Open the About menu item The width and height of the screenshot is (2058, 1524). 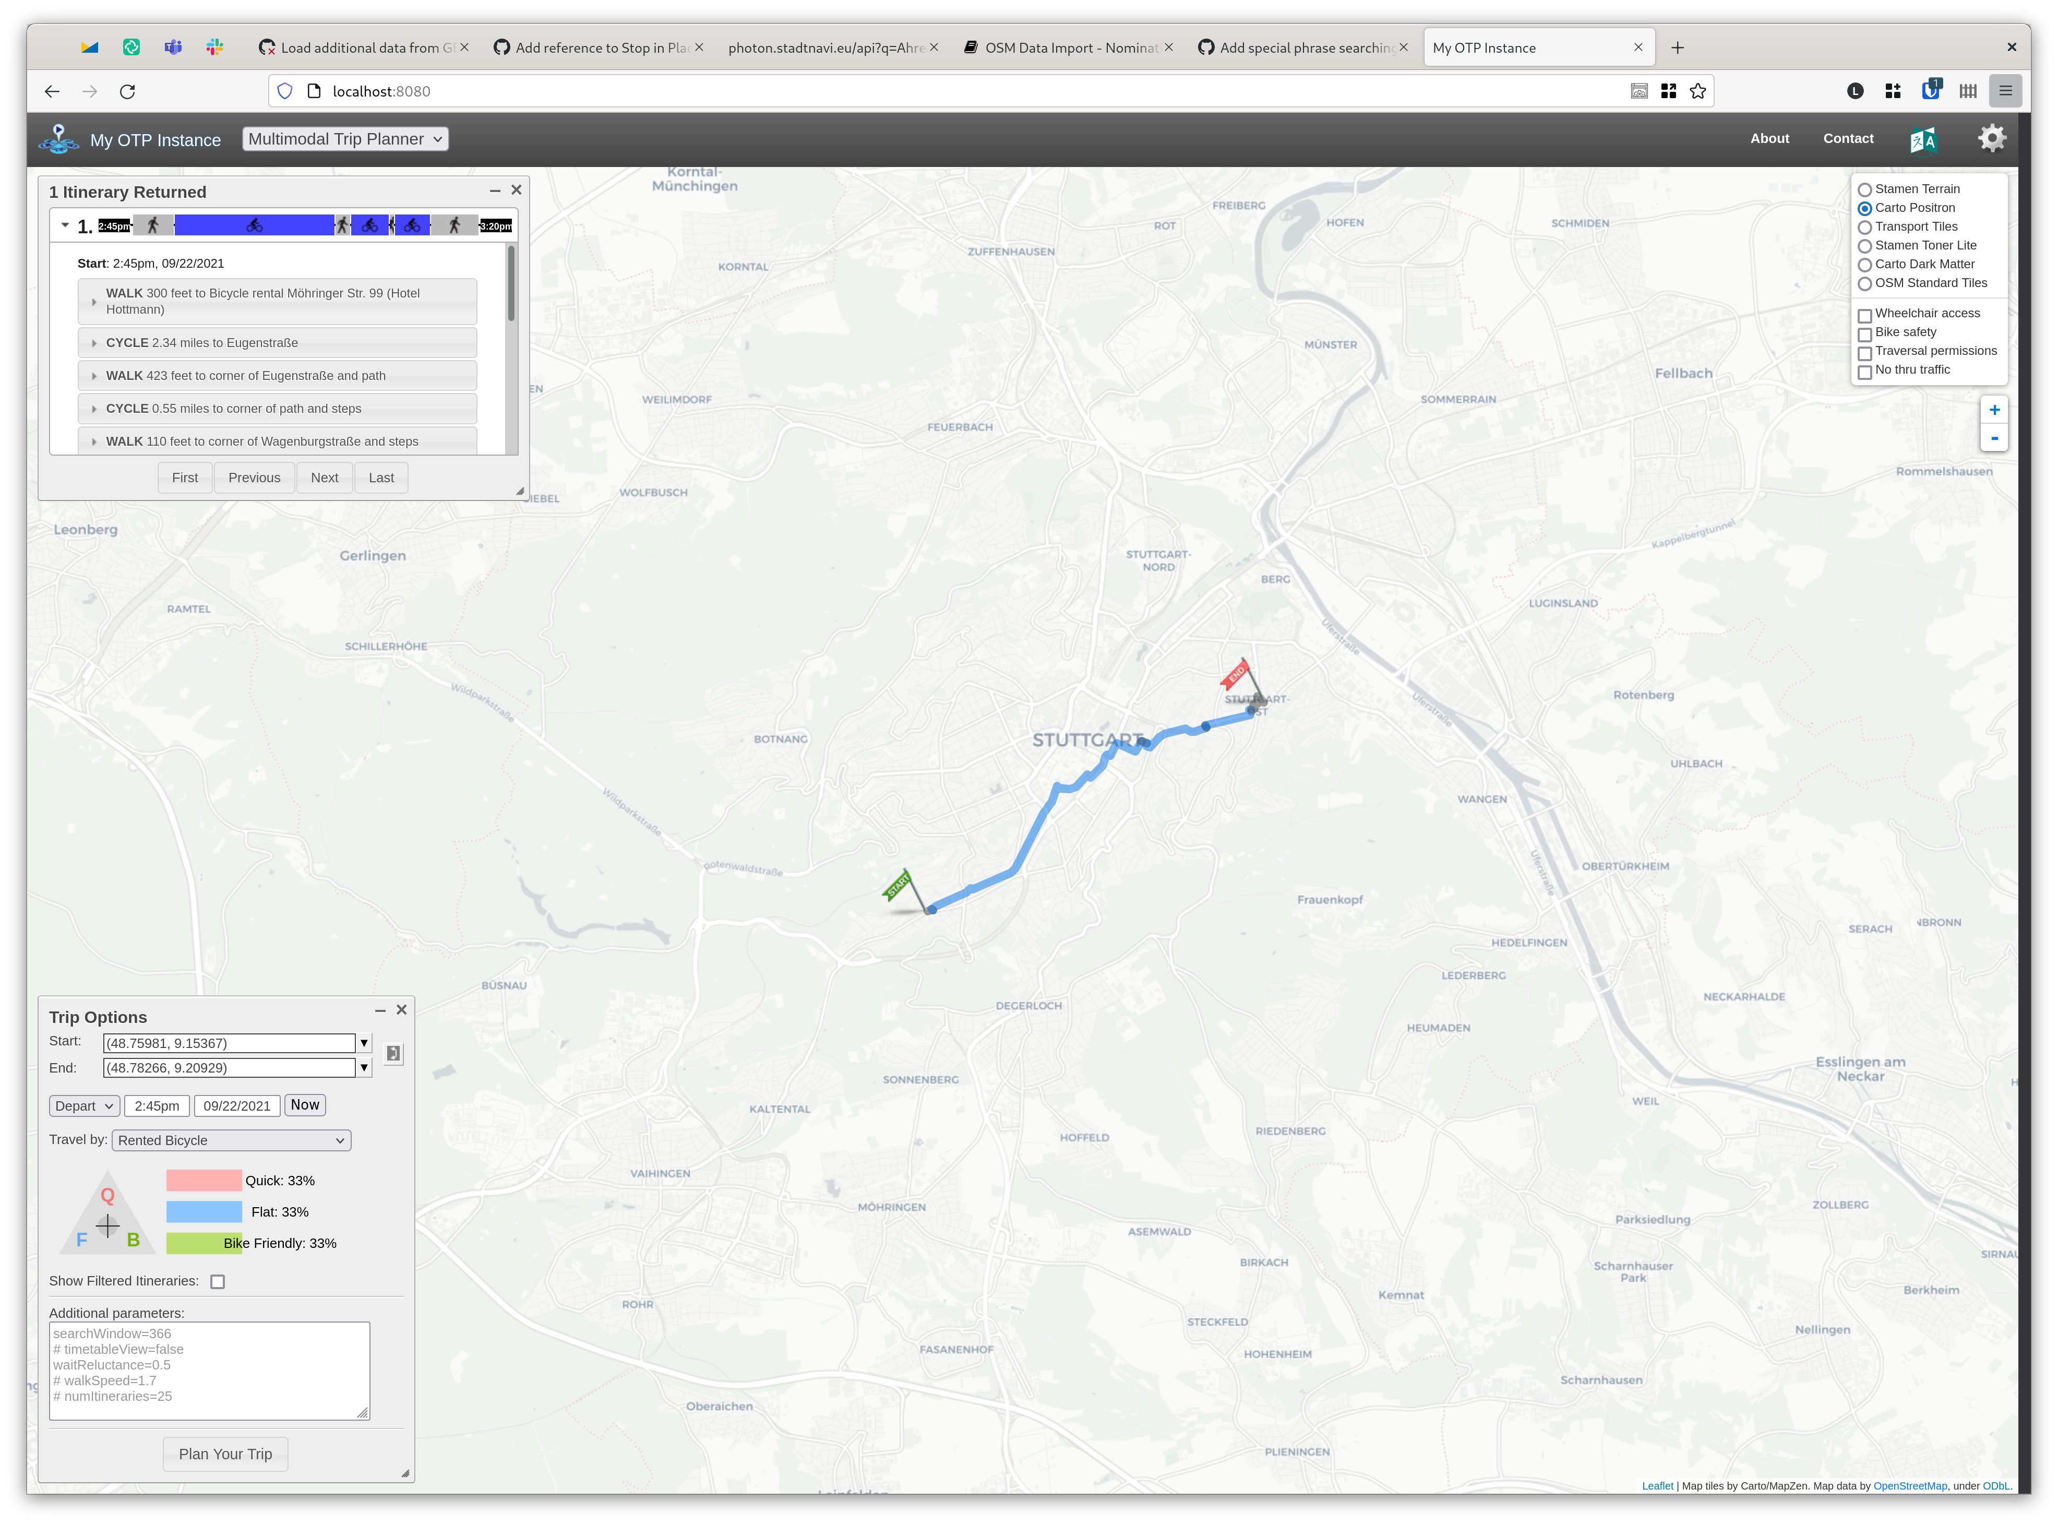pos(1769,138)
